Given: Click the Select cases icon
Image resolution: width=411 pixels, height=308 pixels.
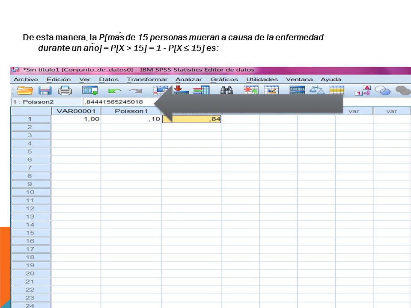Looking at the screenshot, I should click(337, 90).
